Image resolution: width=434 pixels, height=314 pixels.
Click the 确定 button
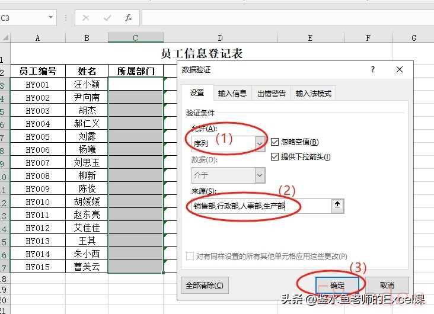pyautogui.click(x=337, y=285)
